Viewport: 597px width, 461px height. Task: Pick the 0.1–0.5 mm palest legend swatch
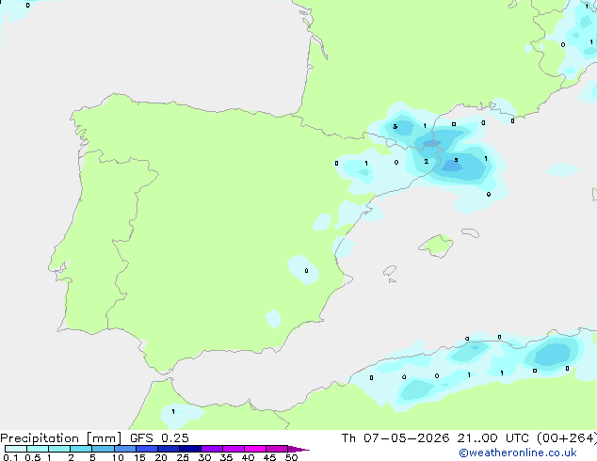[16, 449]
